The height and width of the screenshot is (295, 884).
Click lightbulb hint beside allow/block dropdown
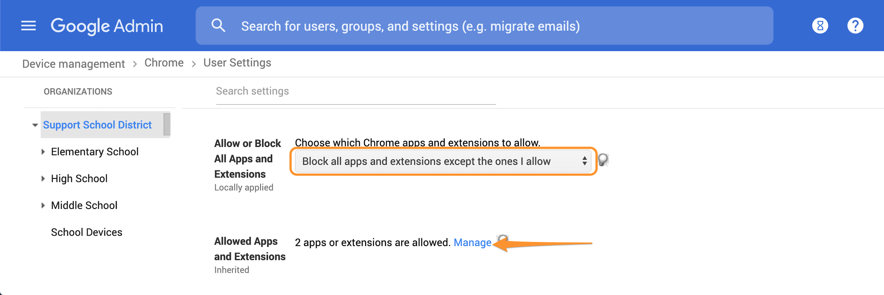point(603,160)
